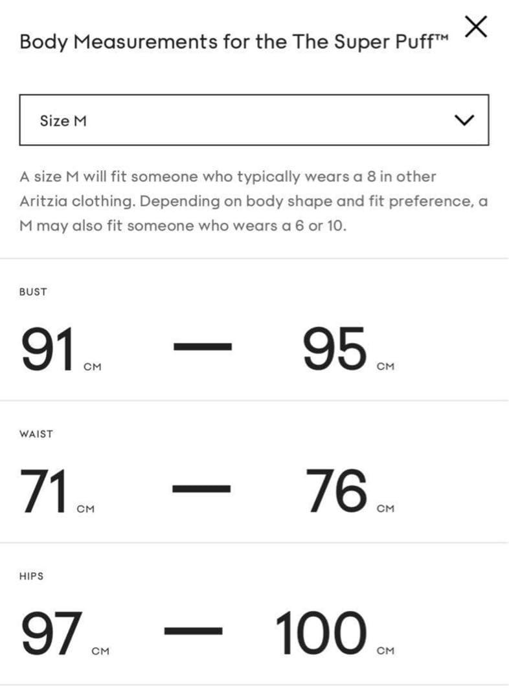Close the Body Measurements dialog
Screen dimensions: 509x699
476,27
